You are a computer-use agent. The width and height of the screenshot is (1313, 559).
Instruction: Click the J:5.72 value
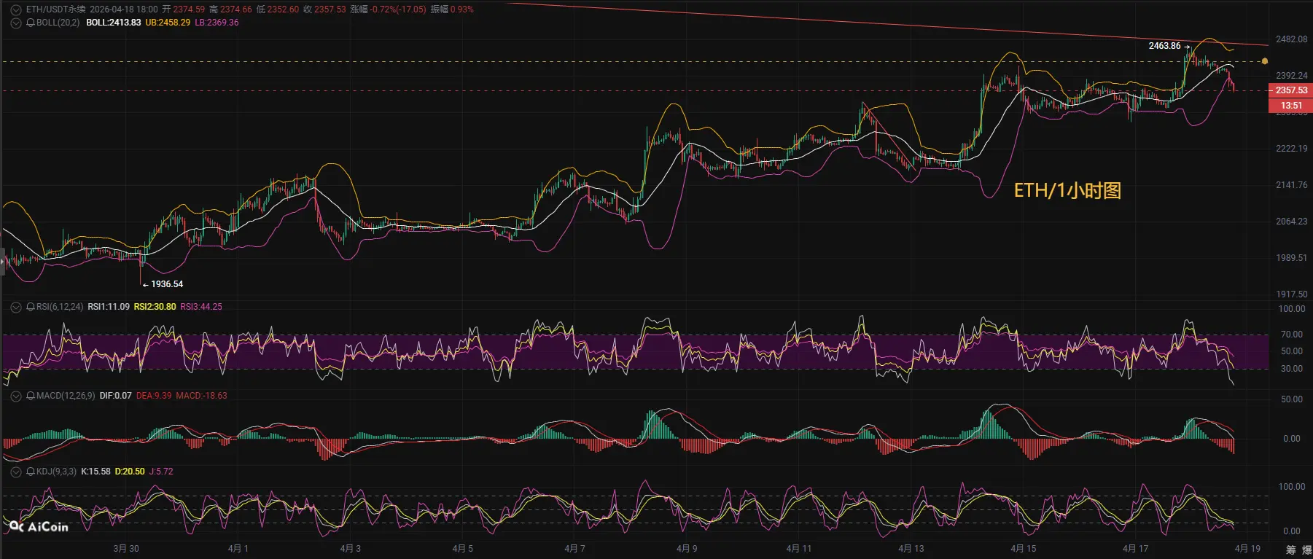161,472
